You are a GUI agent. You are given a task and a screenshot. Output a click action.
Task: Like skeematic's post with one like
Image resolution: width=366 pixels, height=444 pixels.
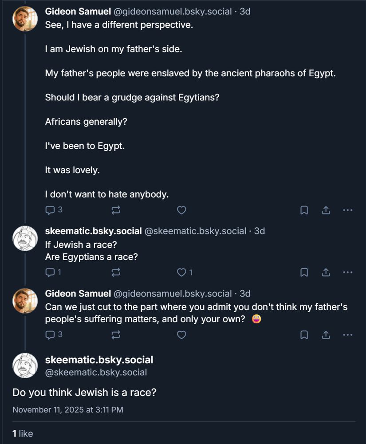181,273
